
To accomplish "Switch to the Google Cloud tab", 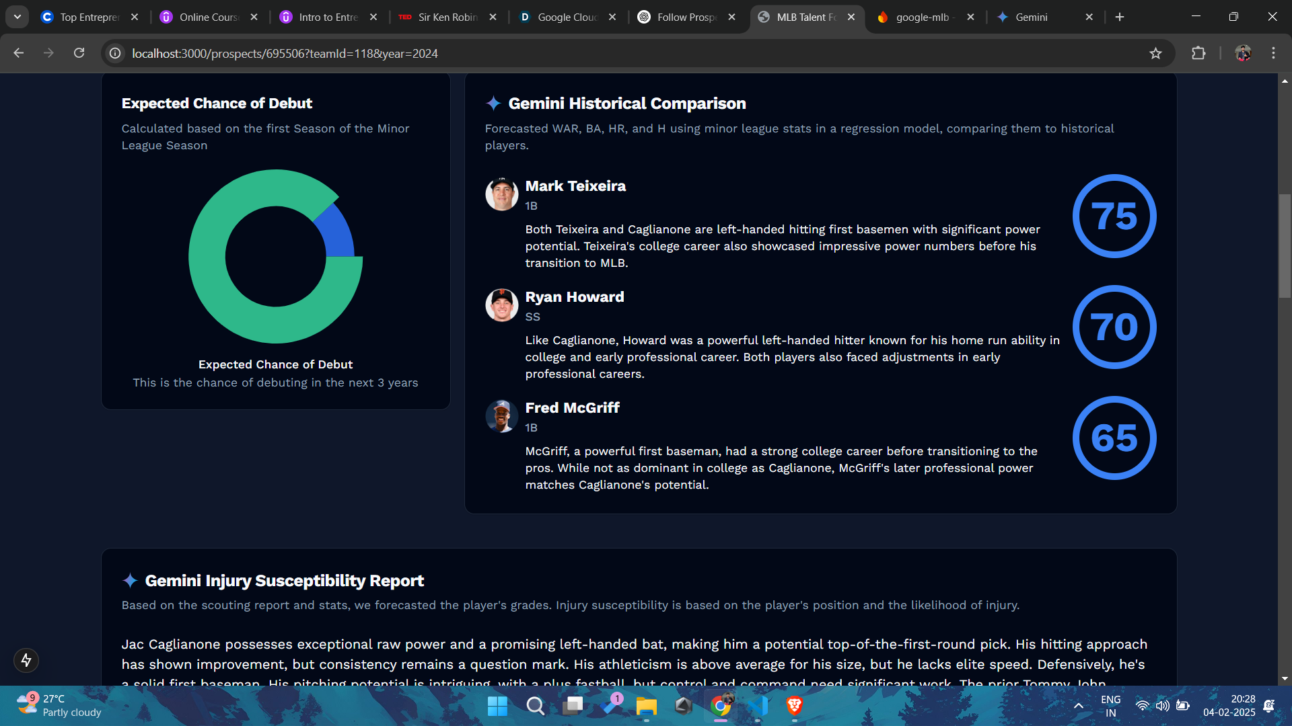I will [567, 17].
